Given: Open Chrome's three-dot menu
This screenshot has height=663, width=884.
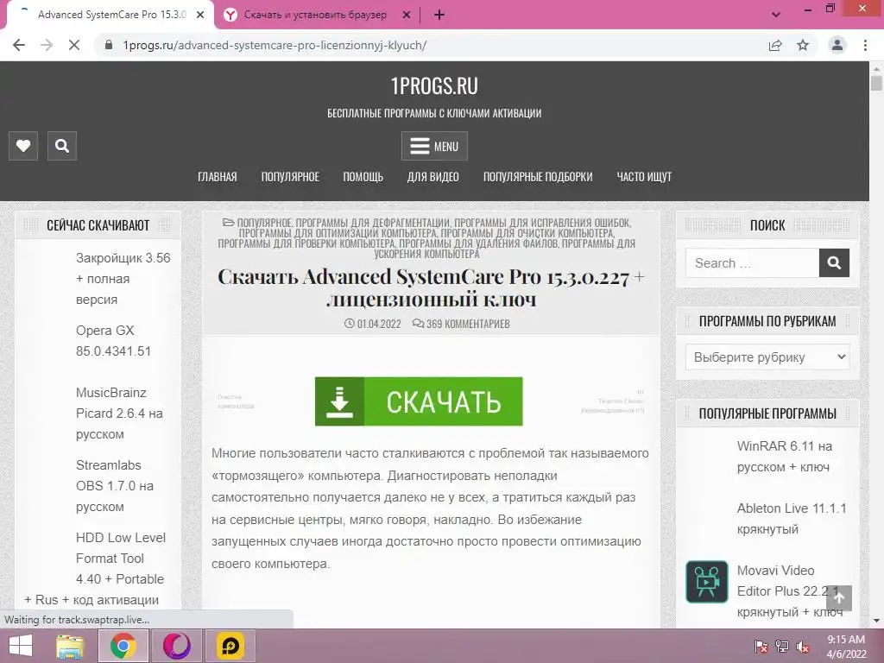Looking at the screenshot, I should [x=865, y=45].
